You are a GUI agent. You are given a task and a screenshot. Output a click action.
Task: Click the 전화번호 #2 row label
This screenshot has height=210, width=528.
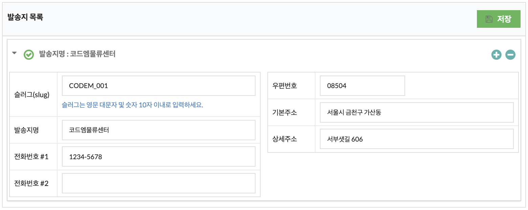tap(31, 183)
